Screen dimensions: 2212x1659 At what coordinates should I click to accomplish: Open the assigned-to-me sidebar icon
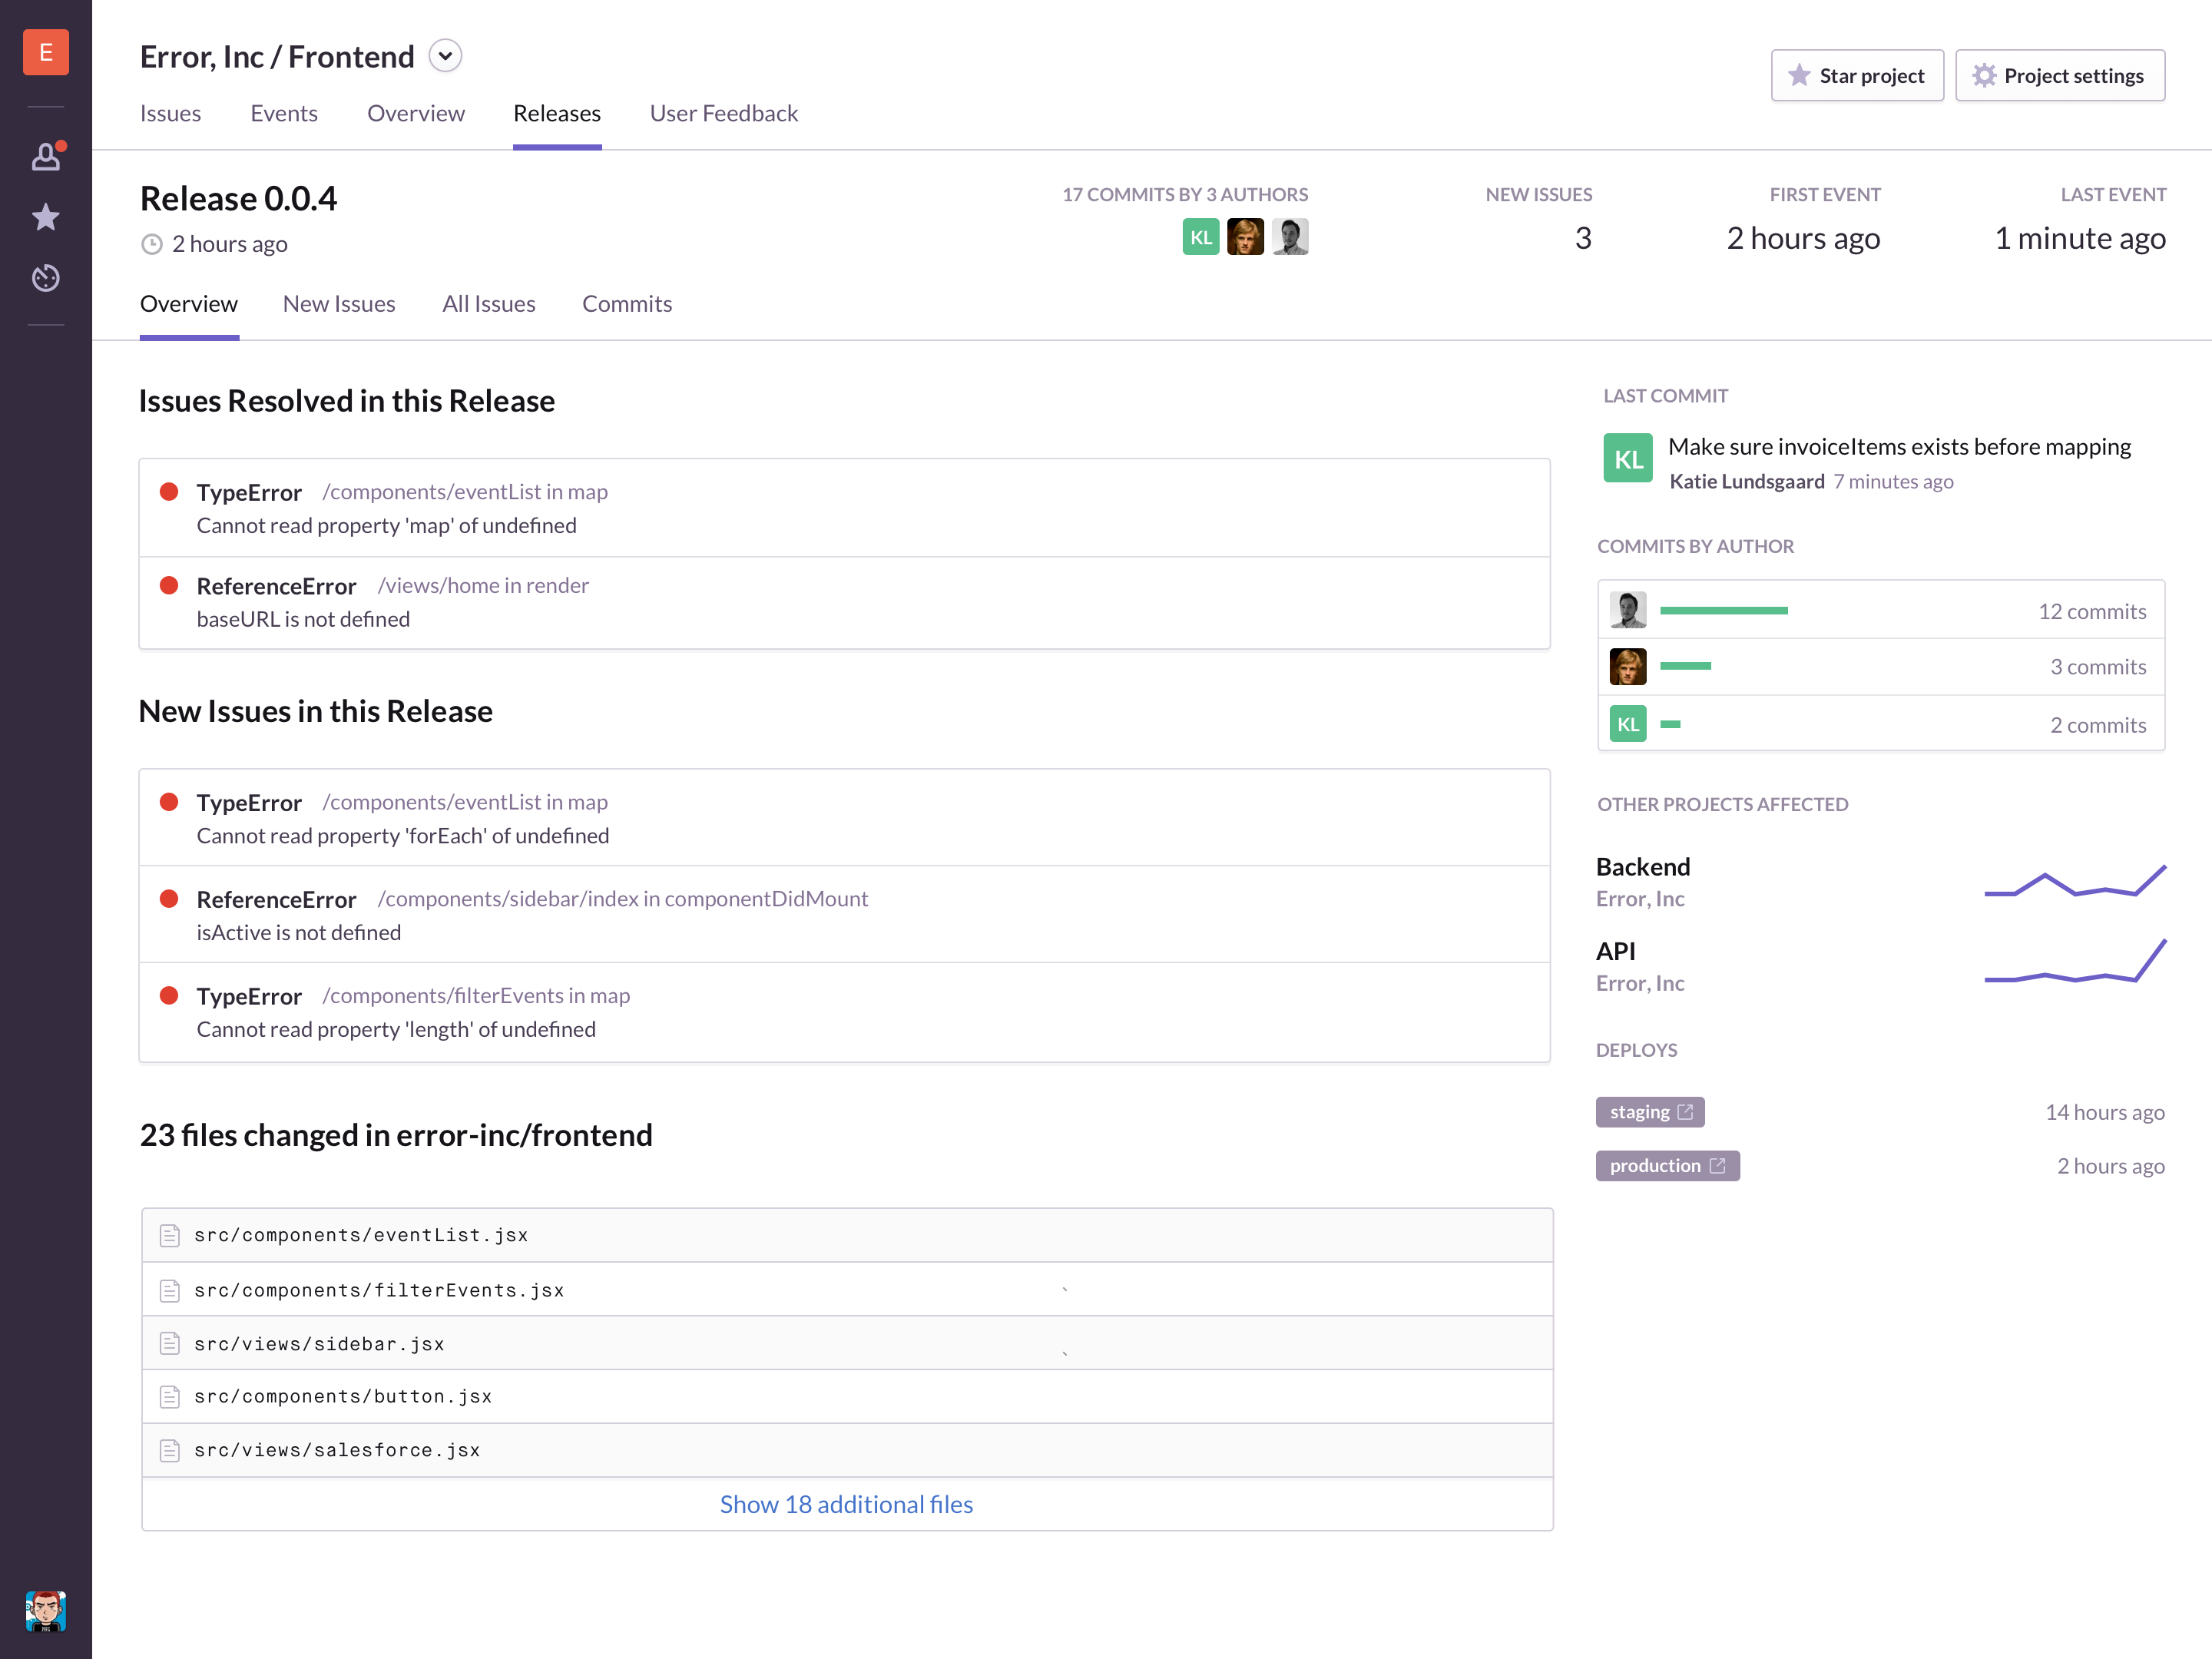[46, 157]
